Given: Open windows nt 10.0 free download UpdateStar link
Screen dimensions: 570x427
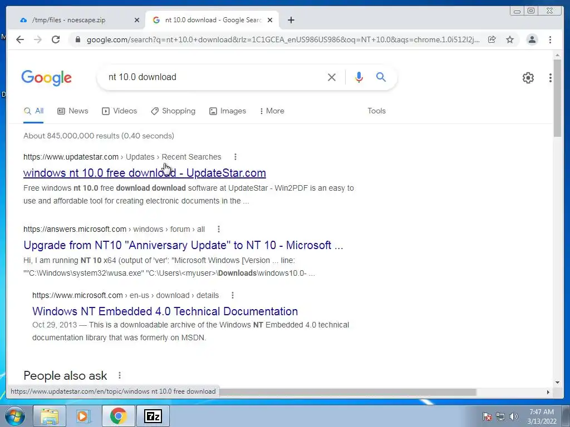Looking at the screenshot, I should pos(145,173).
